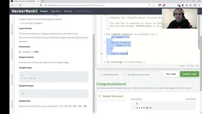The image size is (202, 114).
Task: Open the Prepare breadcrumb
Action: coord(44,11)
